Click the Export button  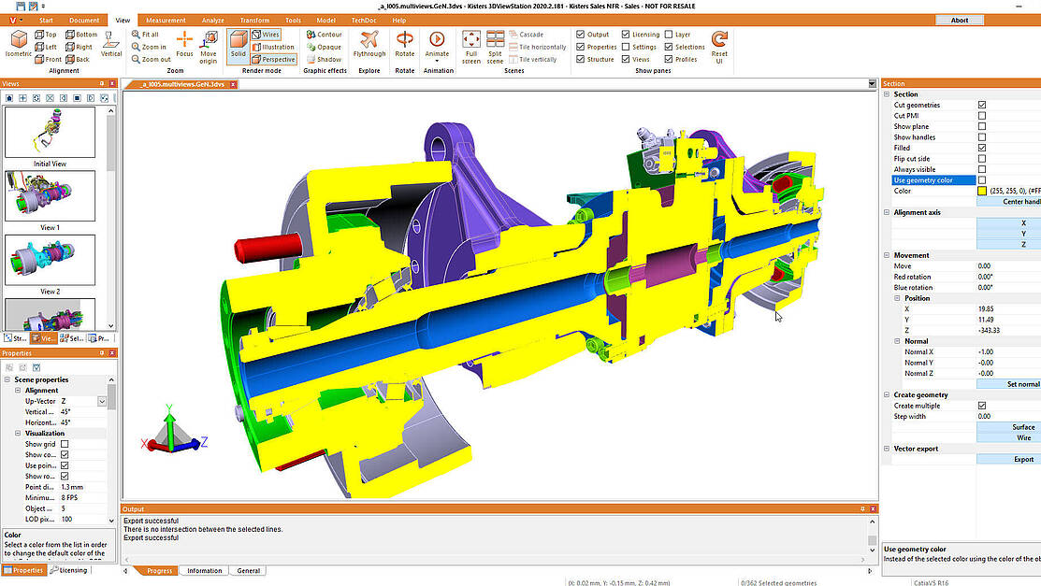click(x=1009, y=459)
